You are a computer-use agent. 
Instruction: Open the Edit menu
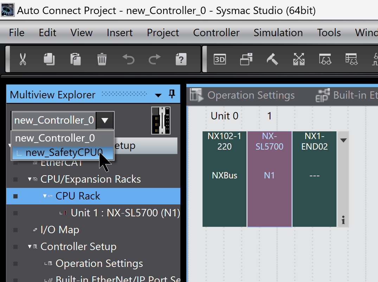pos(47,33)
